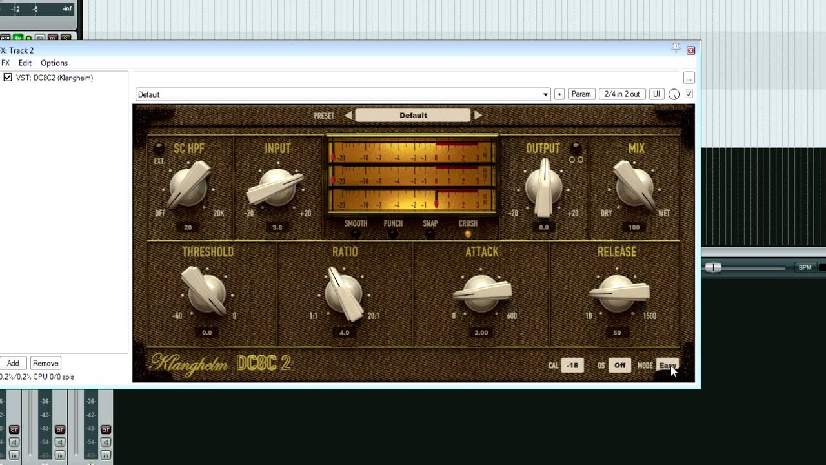Image resolution: width=826 pixels, height=465 pixels.
Task: Click the OUTPUT value field 0.0
Action: click(544, 227)
